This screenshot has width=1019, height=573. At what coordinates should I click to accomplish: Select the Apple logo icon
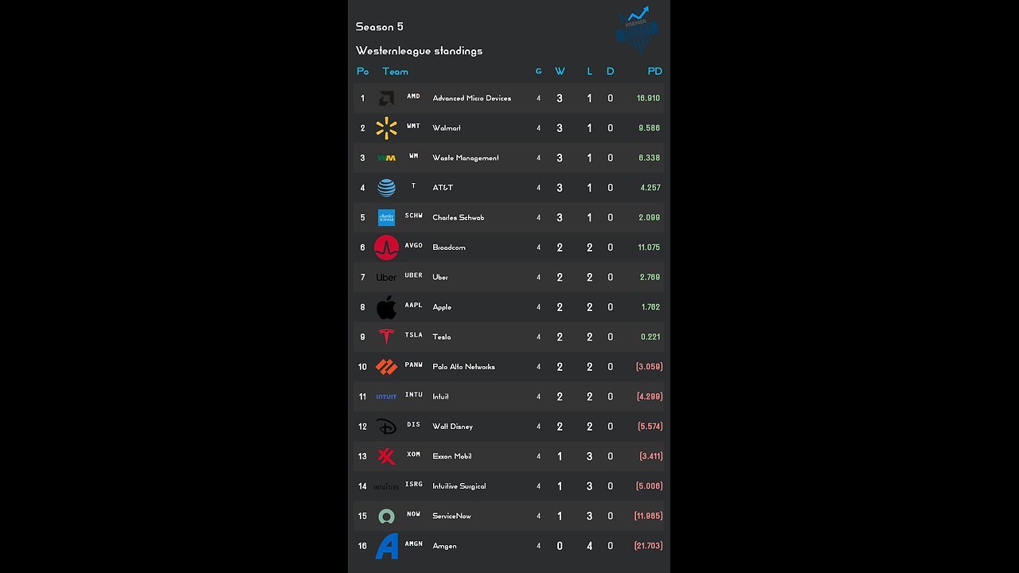point(386,307)
